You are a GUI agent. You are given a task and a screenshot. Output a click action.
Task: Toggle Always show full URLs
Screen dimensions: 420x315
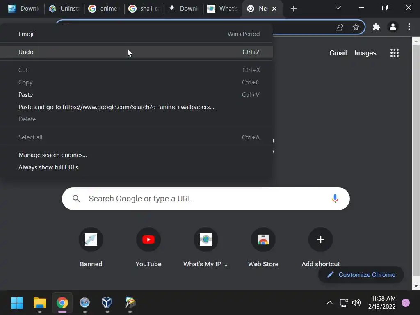click(x=136, y=167)
